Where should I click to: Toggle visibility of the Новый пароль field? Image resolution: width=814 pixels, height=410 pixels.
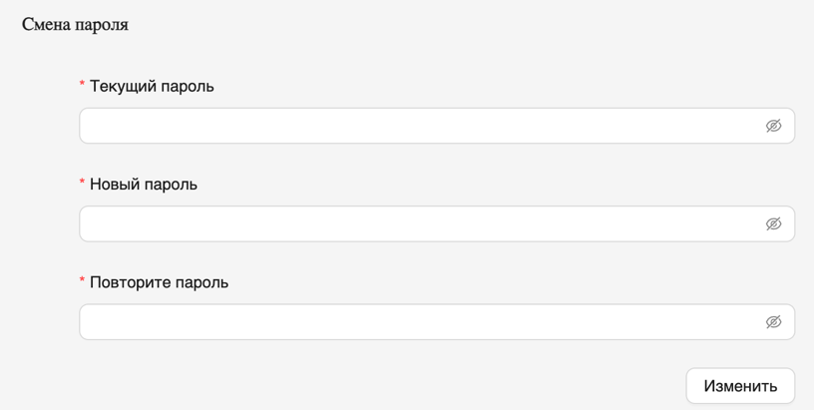point(773,223)
